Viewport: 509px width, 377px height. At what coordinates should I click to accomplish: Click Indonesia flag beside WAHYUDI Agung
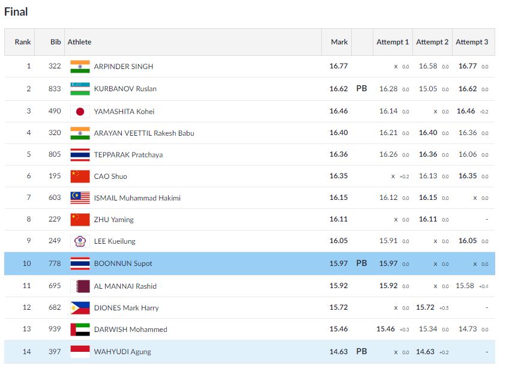pyautogui.click(x=80, y=352)
